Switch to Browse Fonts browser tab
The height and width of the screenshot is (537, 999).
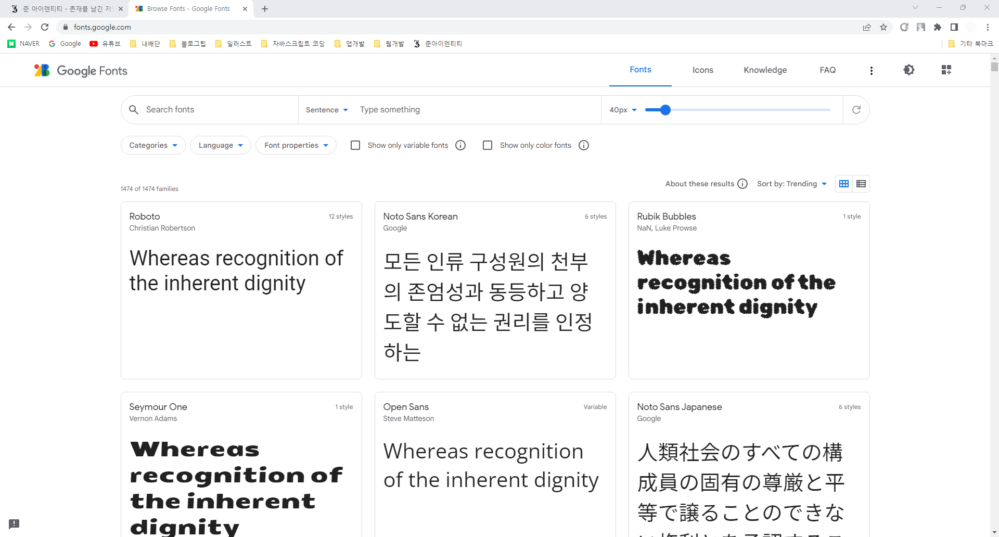click(x=190, y=9)
